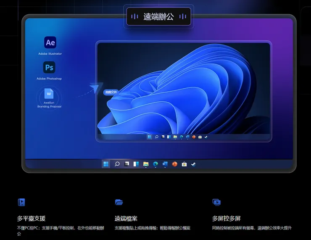Click the 拖曳文件 drag tooltip label
Viewport: 311px width, 240px height.
tap(111, 92)
